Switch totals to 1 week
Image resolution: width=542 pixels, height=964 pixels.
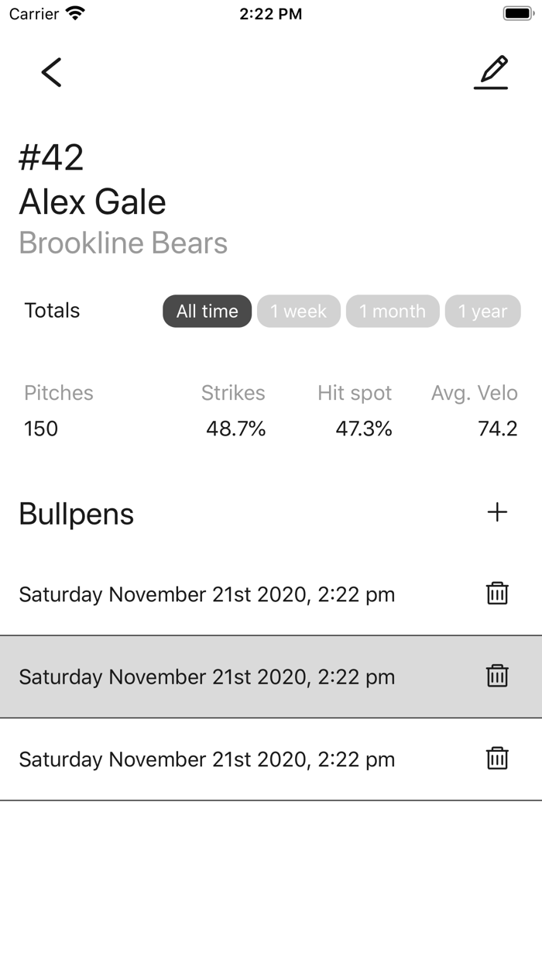pos(299,312)
